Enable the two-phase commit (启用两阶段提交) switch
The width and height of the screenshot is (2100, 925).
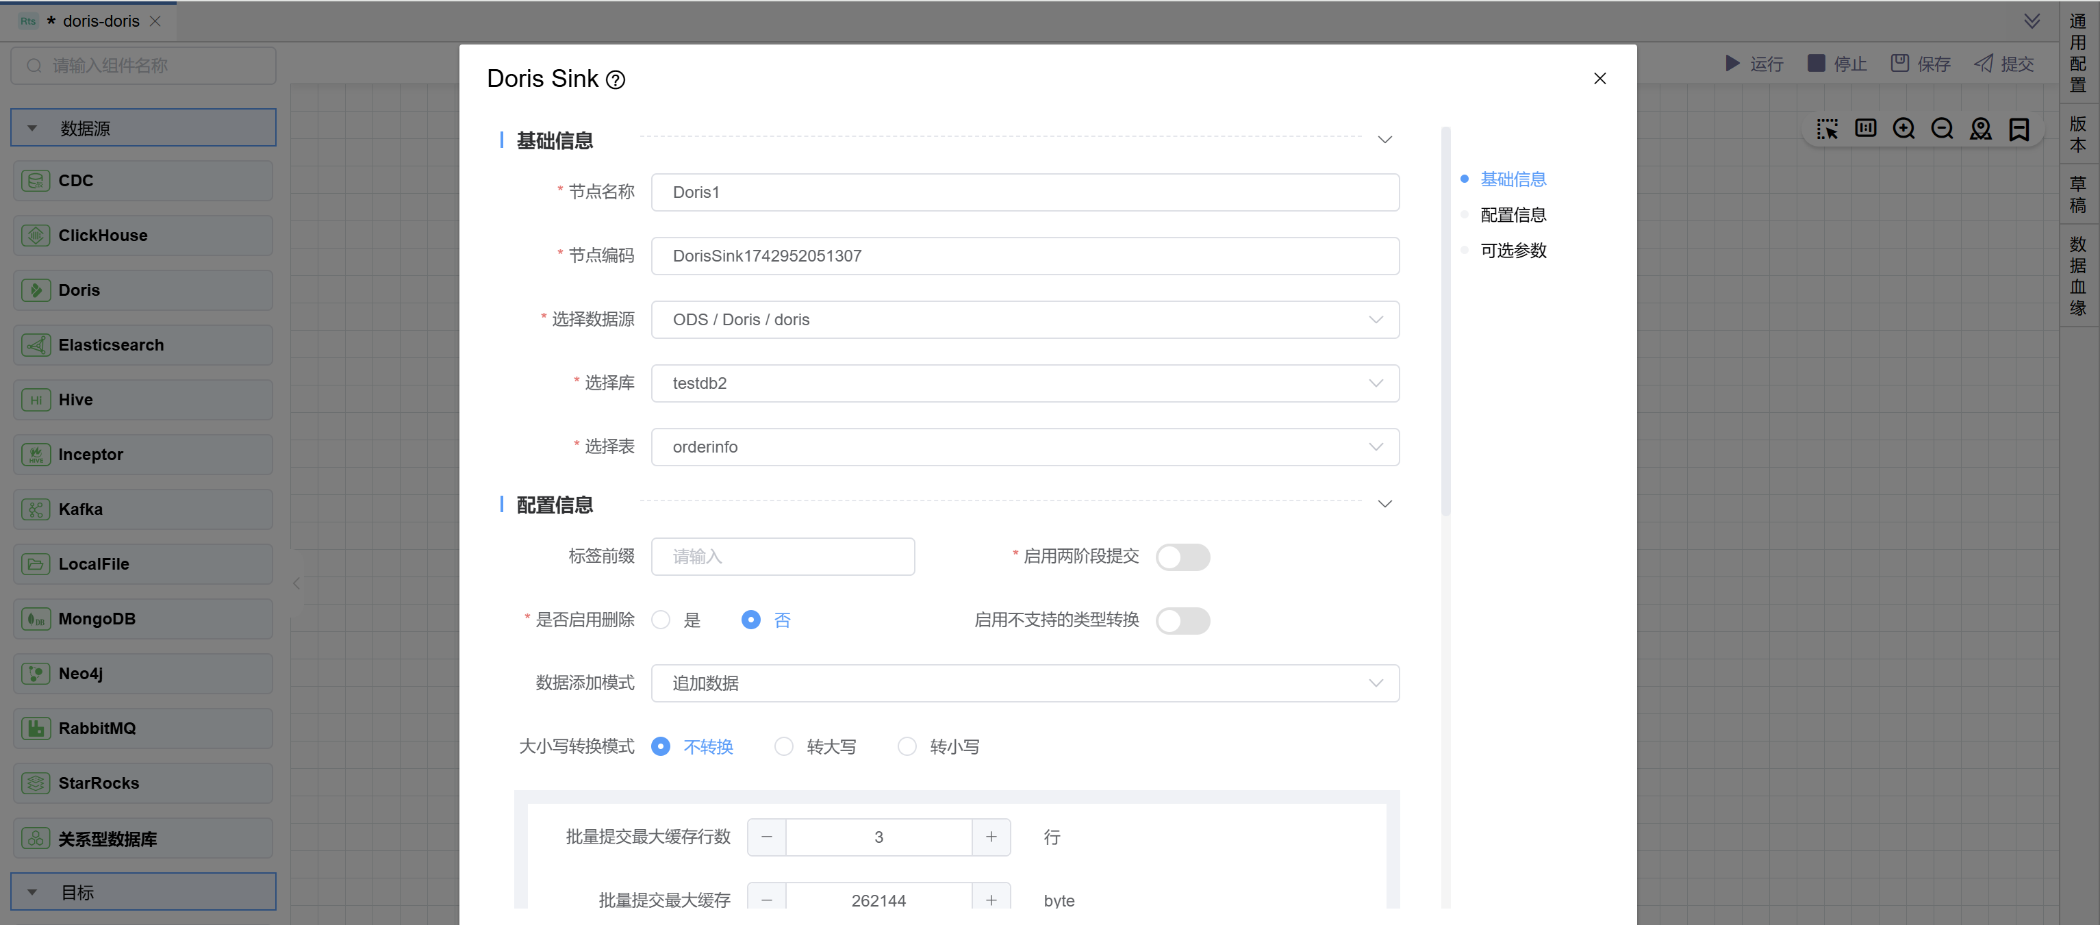1182,557
